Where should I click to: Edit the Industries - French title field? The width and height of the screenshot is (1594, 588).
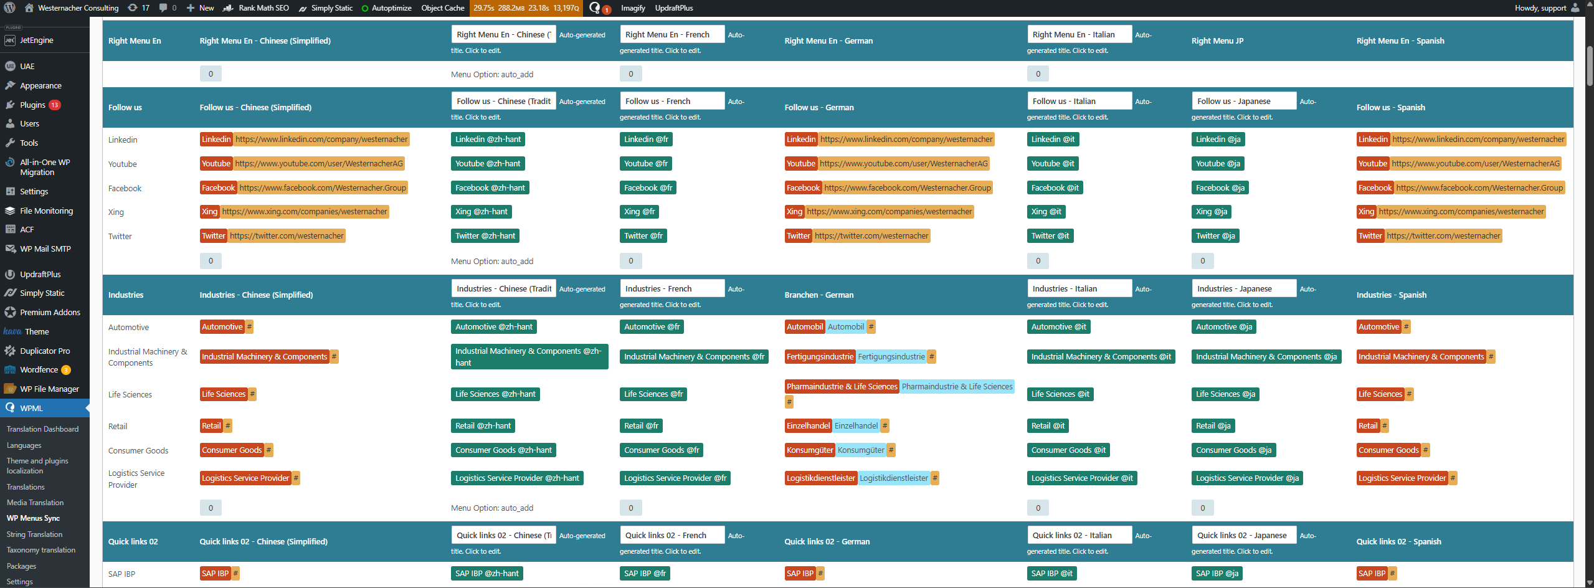(672, 288)
